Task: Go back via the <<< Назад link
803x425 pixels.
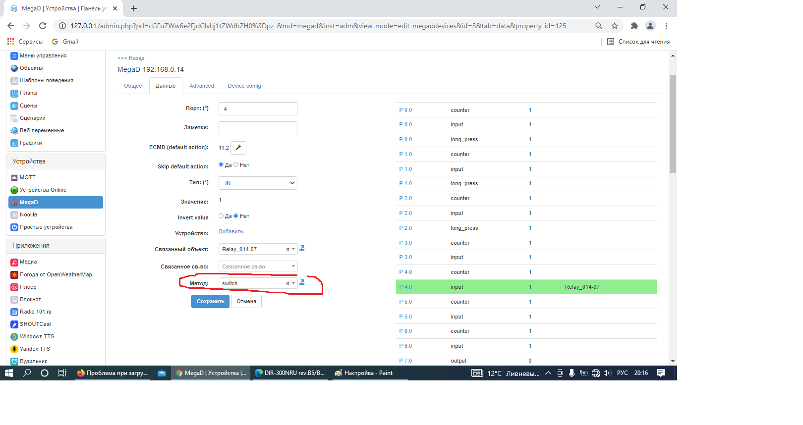Action: point(131,58)
